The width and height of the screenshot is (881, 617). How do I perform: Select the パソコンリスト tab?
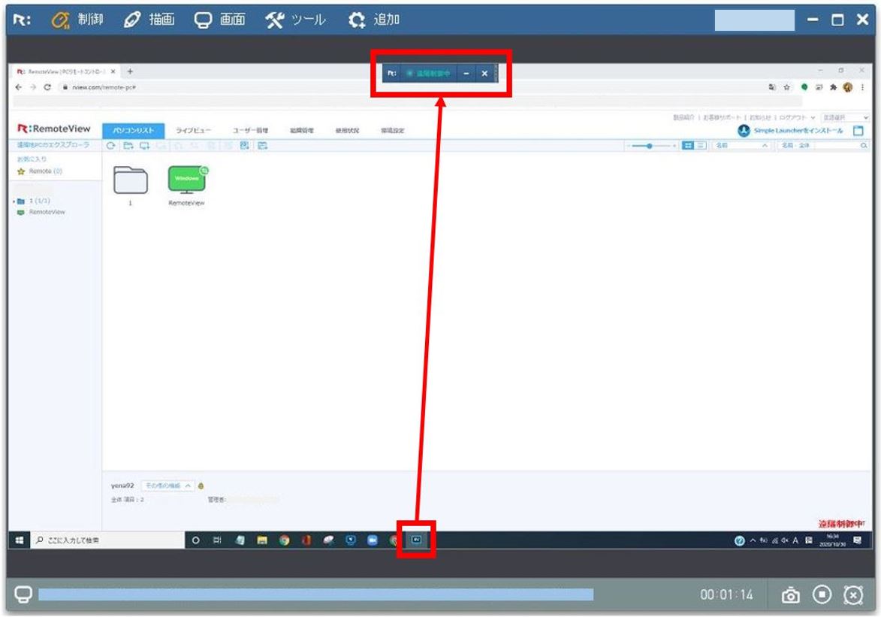(x=133, y=131)
